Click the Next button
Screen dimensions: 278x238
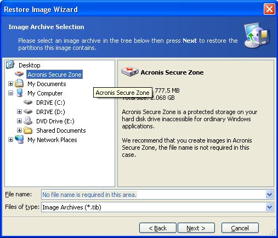click(196, 228)
